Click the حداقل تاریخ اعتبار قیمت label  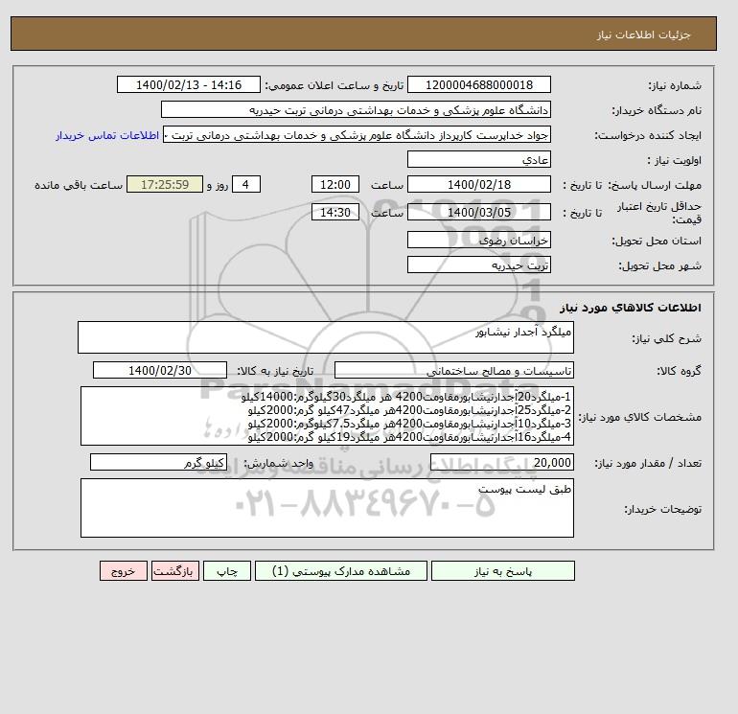tap(659, 213)
